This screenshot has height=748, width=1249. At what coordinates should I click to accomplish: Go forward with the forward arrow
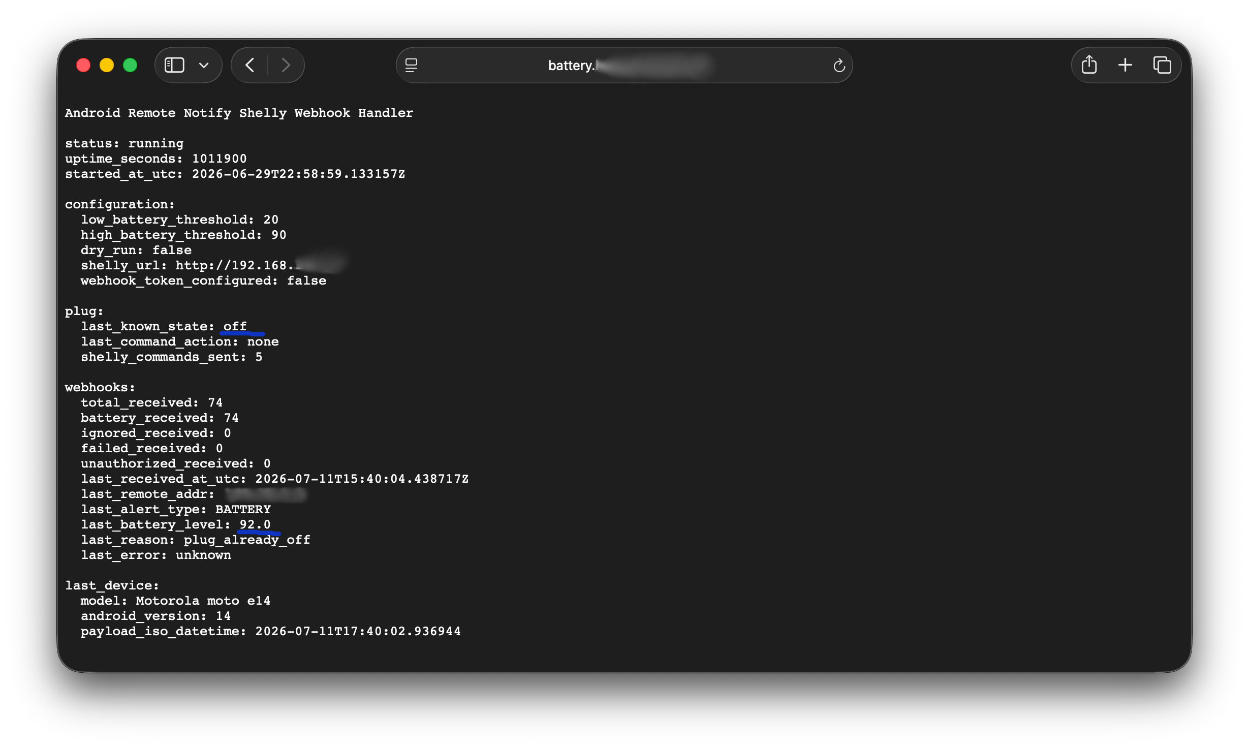[286, 65]
